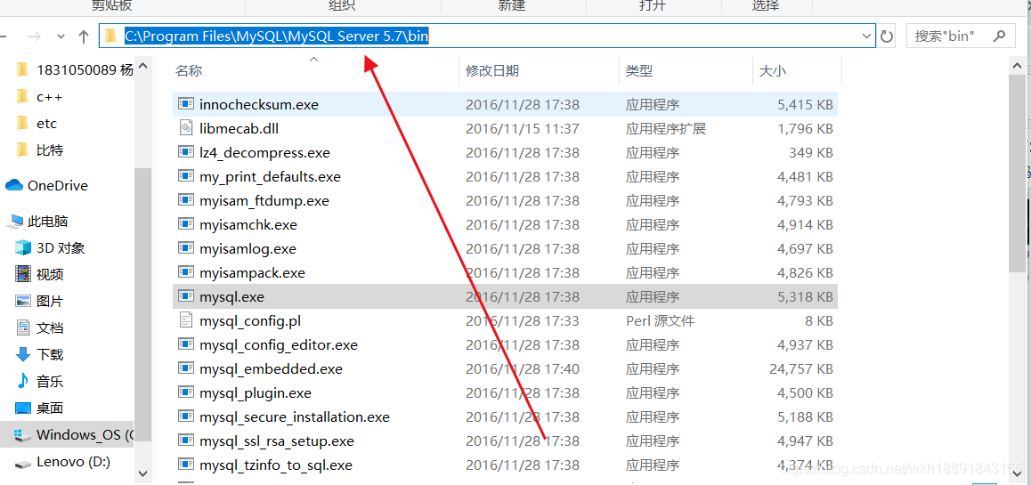1031x485 pixels.
Task: Click the mysql_embedded.exe file icon
Action: pos(186,368)
